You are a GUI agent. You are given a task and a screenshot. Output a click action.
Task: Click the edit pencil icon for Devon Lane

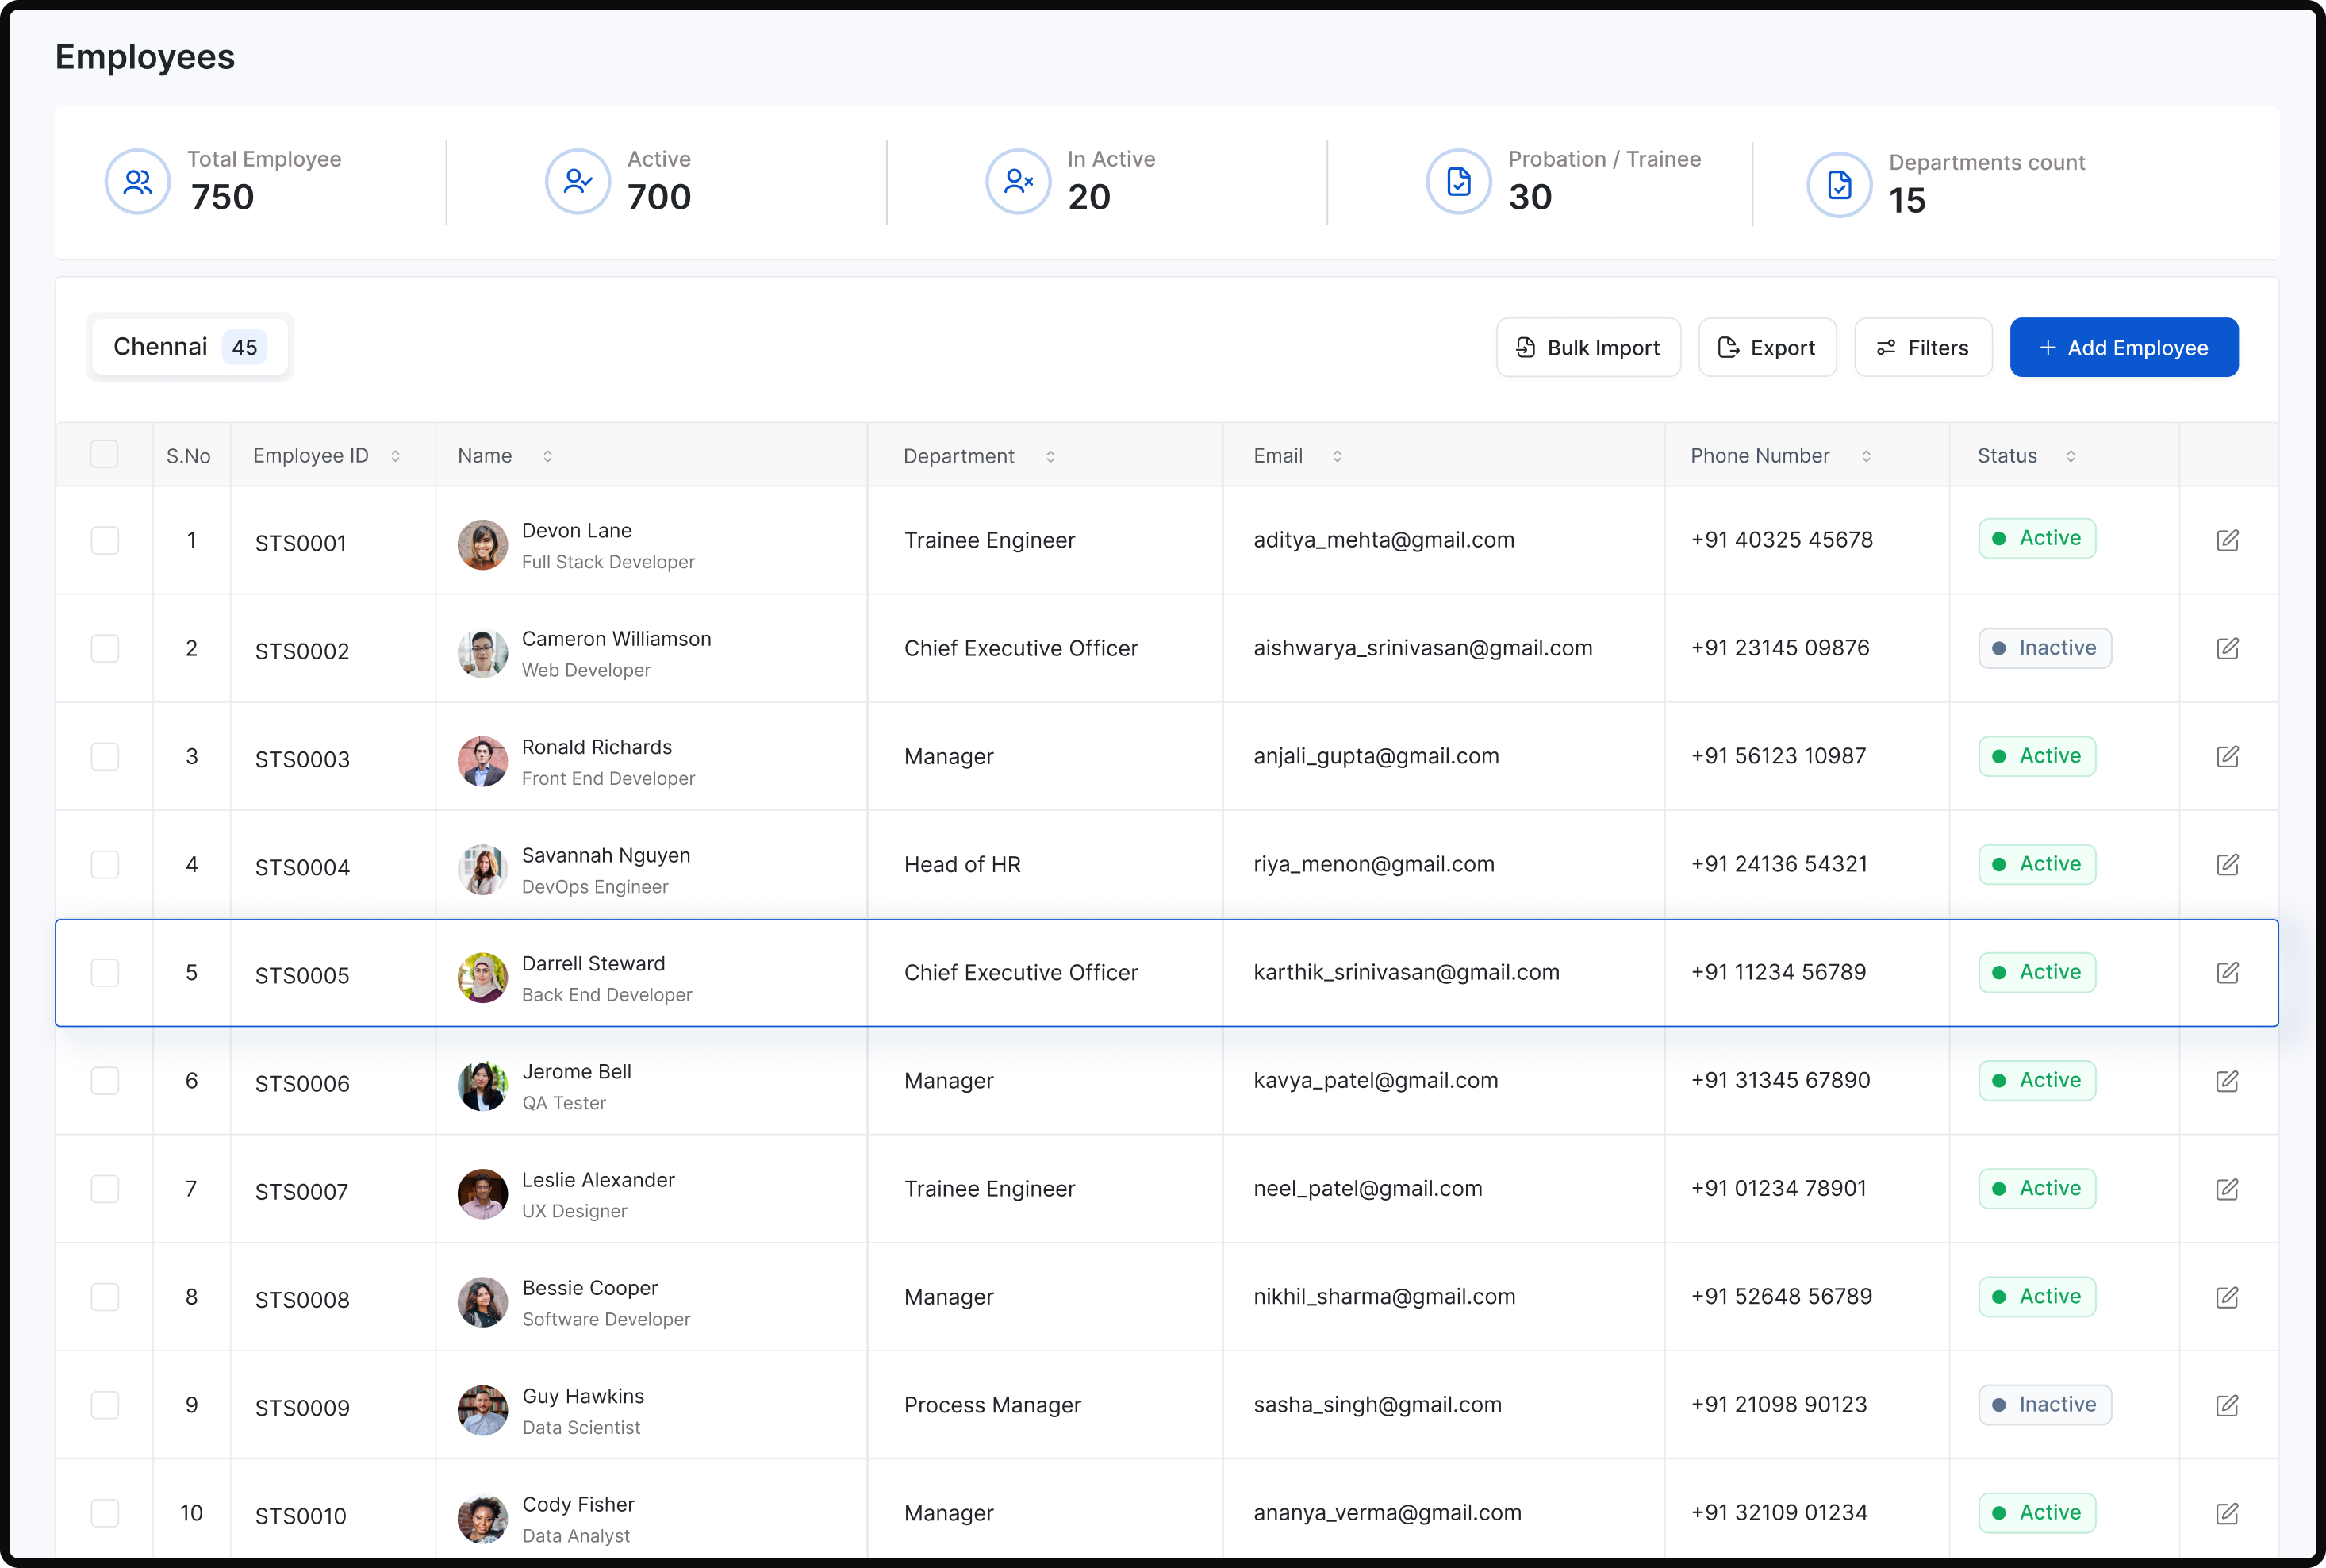click(x=2229, y=540)
